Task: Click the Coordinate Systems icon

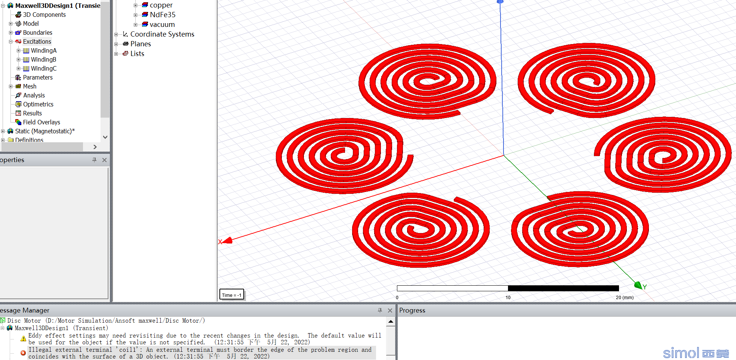Action: (126, 34)
